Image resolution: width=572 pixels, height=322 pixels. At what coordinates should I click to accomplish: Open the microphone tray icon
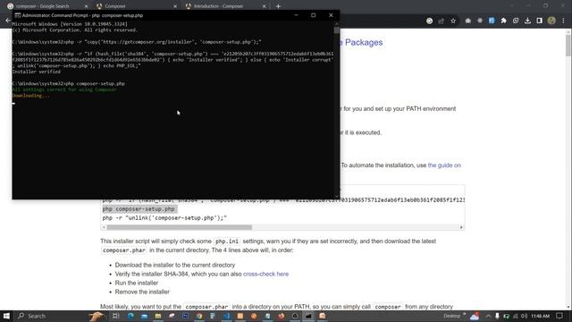[x=497, y=316]
